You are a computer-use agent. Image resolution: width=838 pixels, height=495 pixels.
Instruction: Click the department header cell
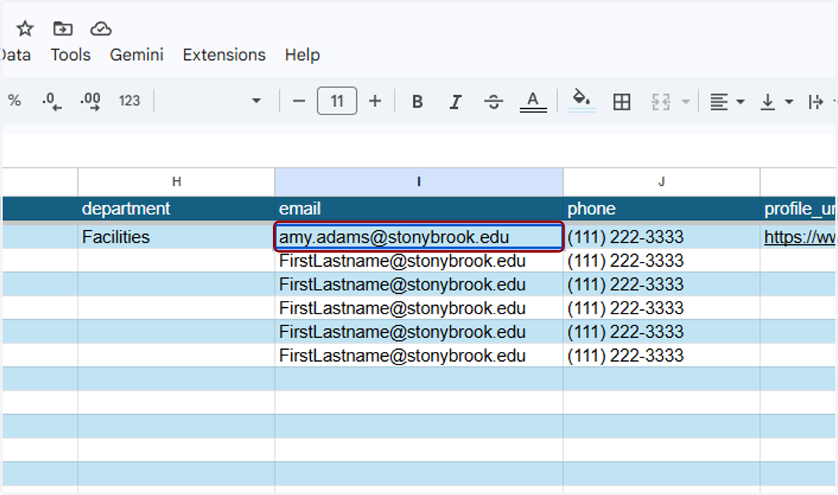[x=176, y=209]
